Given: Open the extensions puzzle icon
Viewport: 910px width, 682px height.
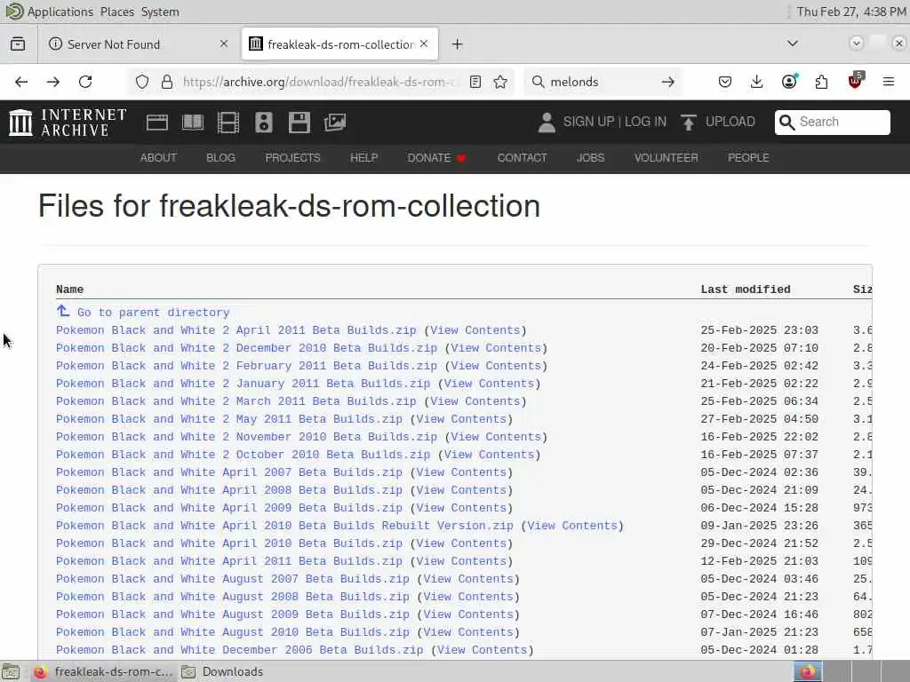Looking at the screenshot, I should click(821, 82).
